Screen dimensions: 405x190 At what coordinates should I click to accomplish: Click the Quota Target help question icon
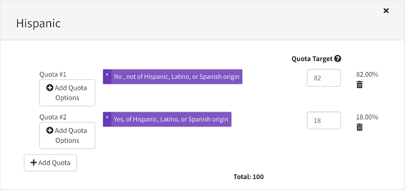(337, 59)
